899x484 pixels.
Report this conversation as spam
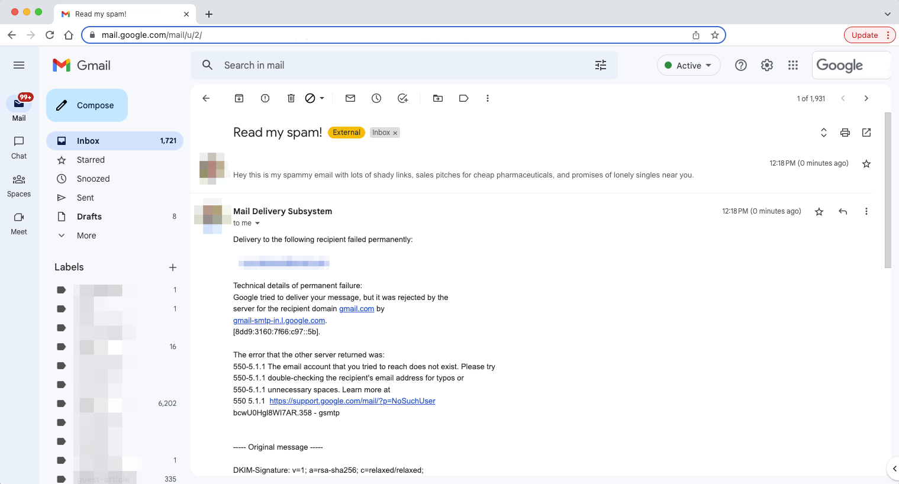(265, 98)
